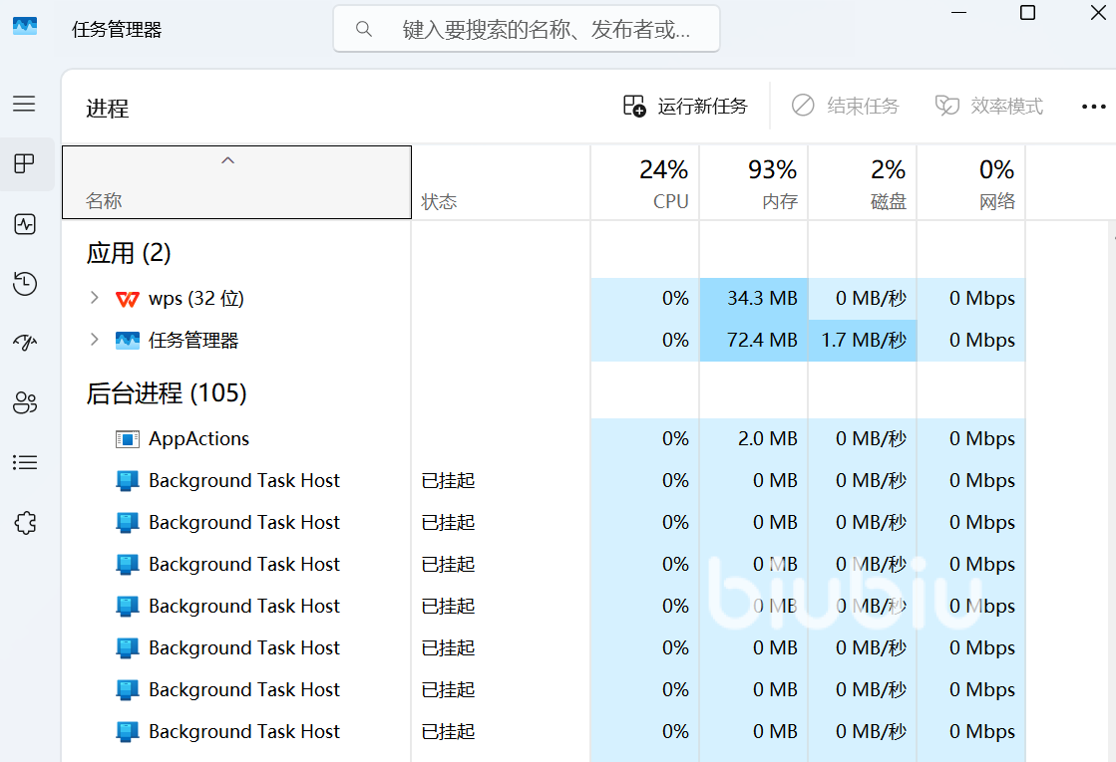This screenshot has width=1116, height=762.
Task: Sort processes by 内存 column header
Action: point(753,183)
